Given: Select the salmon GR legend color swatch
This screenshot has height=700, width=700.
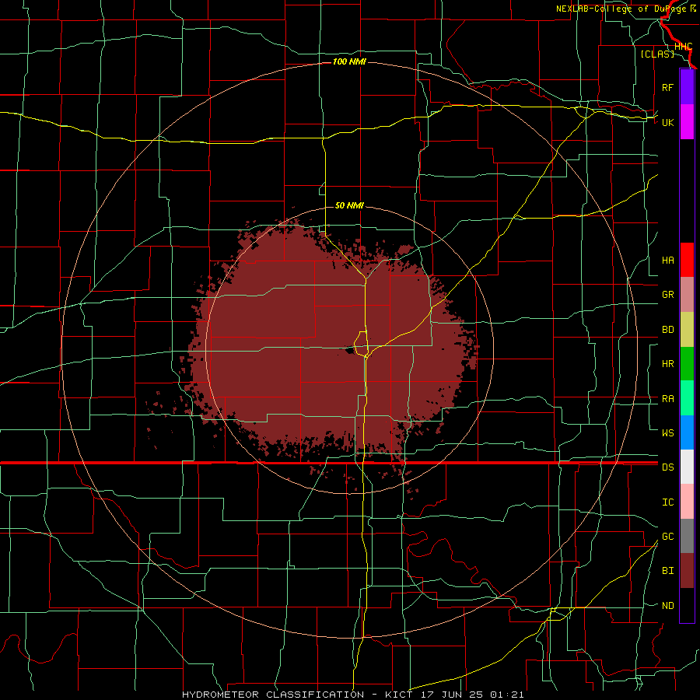Looking at the screenshot, I should 687,295.
